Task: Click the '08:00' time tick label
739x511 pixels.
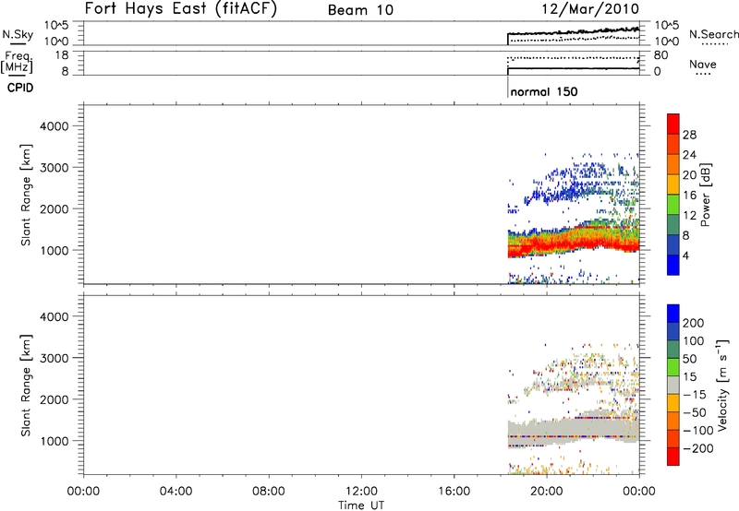Action: [268, 492]
